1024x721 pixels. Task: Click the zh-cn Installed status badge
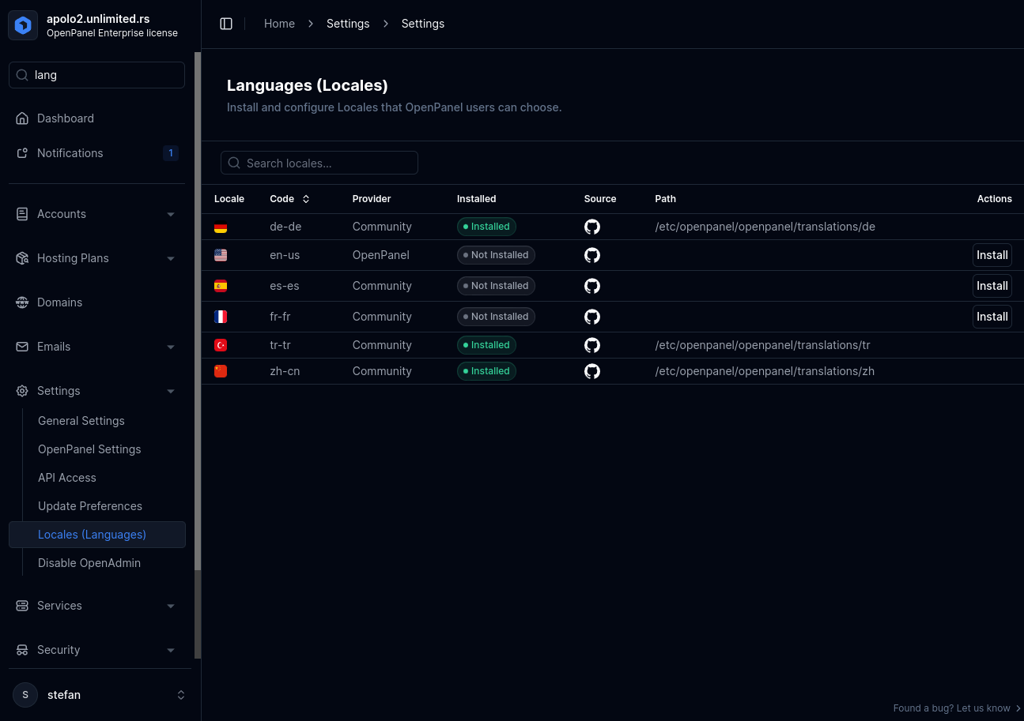click(x=486, y=371)
